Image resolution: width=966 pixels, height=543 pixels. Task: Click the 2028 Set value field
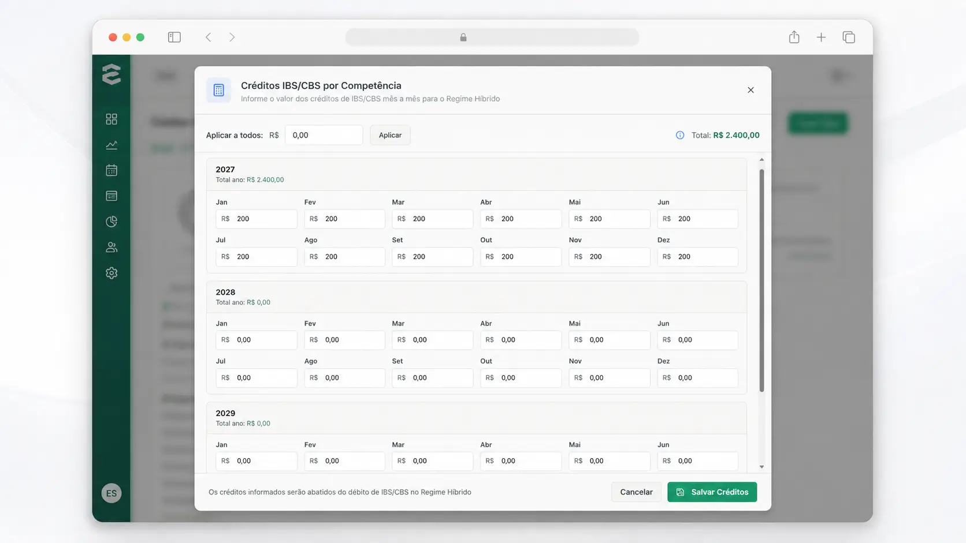tap(432, 378)
